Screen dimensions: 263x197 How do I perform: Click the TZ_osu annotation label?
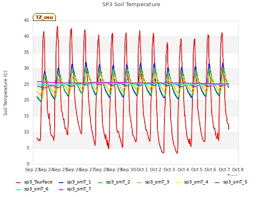(x=44, y=17)
